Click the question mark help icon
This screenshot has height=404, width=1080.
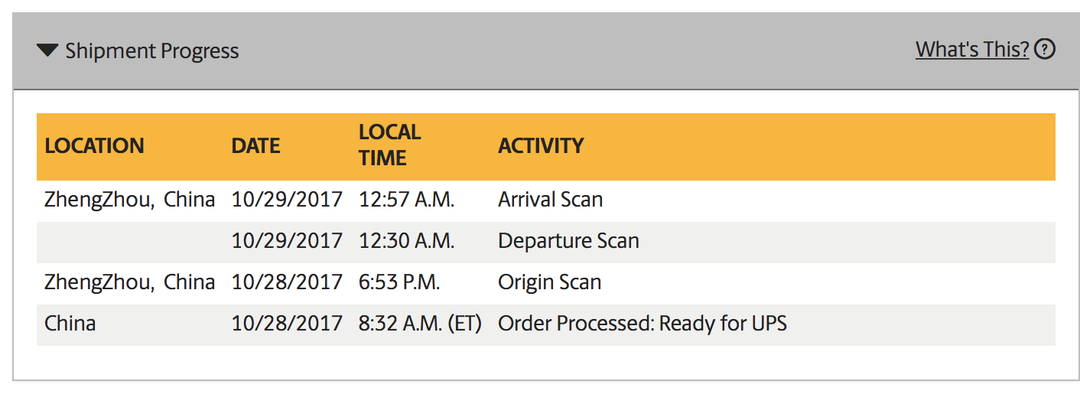[1044, 50]
